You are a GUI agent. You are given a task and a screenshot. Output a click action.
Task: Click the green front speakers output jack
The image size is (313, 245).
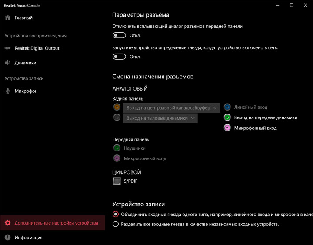point(227,117)
